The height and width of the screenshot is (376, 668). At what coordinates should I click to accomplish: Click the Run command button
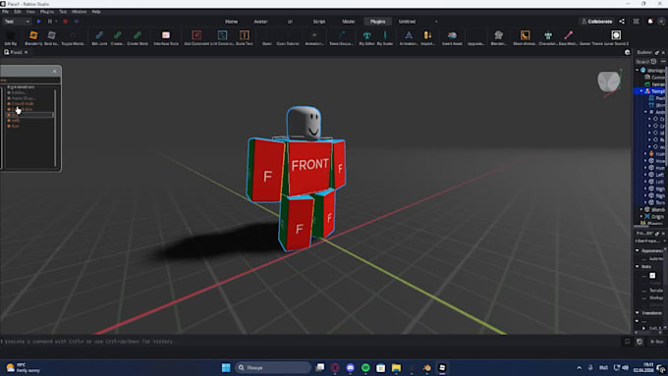[657, 342]
